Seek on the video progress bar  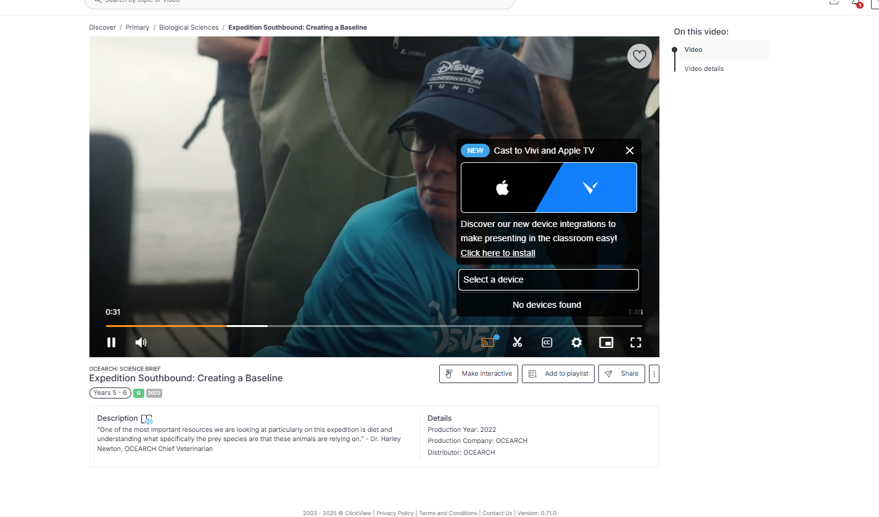tap(374, 326)
